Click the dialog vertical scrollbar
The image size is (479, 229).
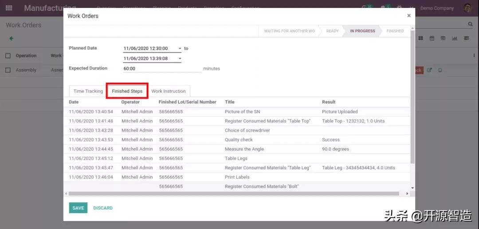413,97
